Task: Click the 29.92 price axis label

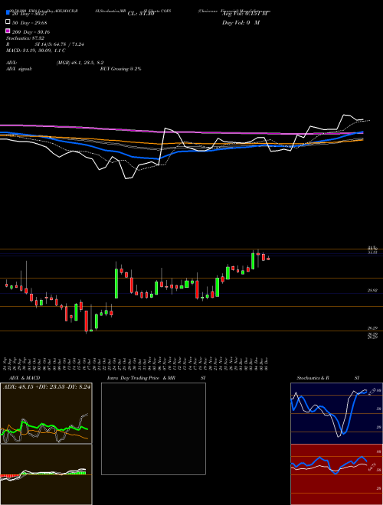Action: pyautogui.click(x=372, y=291)
